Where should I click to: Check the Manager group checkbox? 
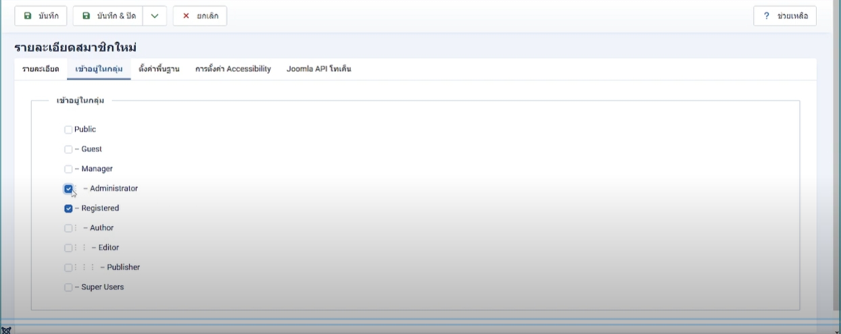68,169
